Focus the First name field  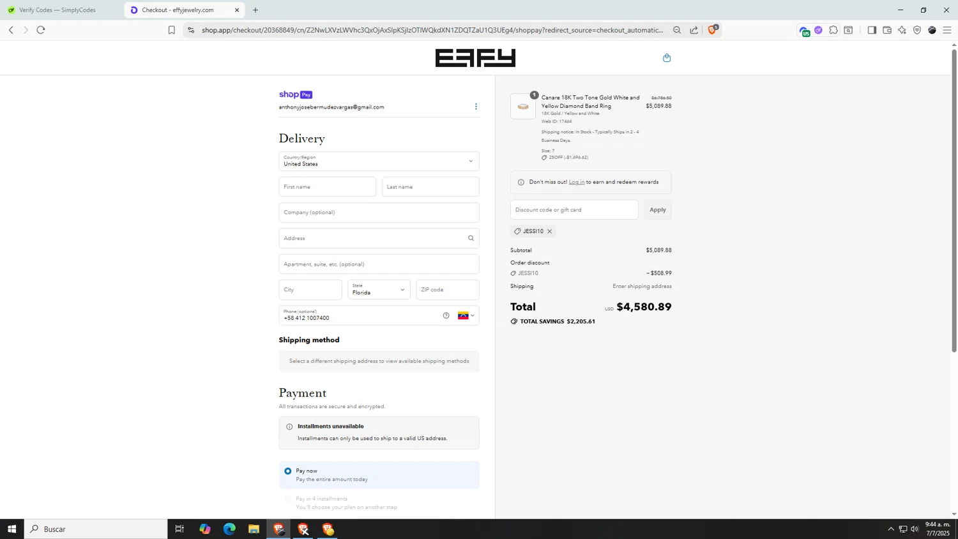point(327,187)
